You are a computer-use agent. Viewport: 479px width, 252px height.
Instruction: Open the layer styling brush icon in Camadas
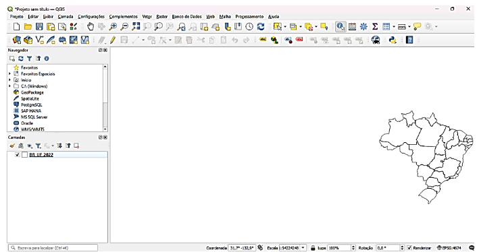coord(12,146)
